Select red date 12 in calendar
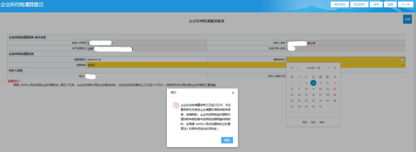 point(335,89)
